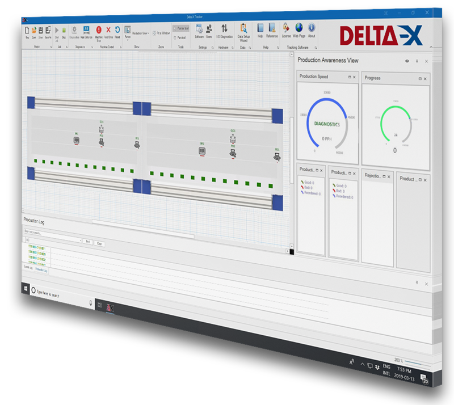
Task: Select the Pan tool radio option
Action: click(180, 37)
